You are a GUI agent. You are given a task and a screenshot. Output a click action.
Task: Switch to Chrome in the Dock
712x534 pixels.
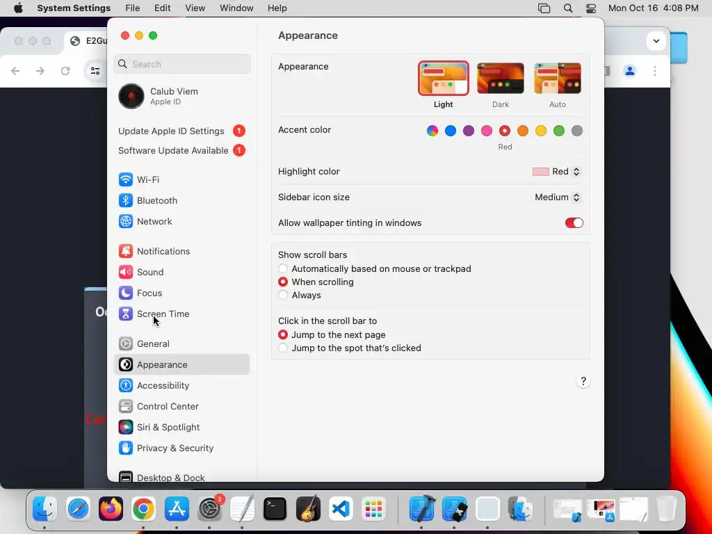(x=143, y=508)
